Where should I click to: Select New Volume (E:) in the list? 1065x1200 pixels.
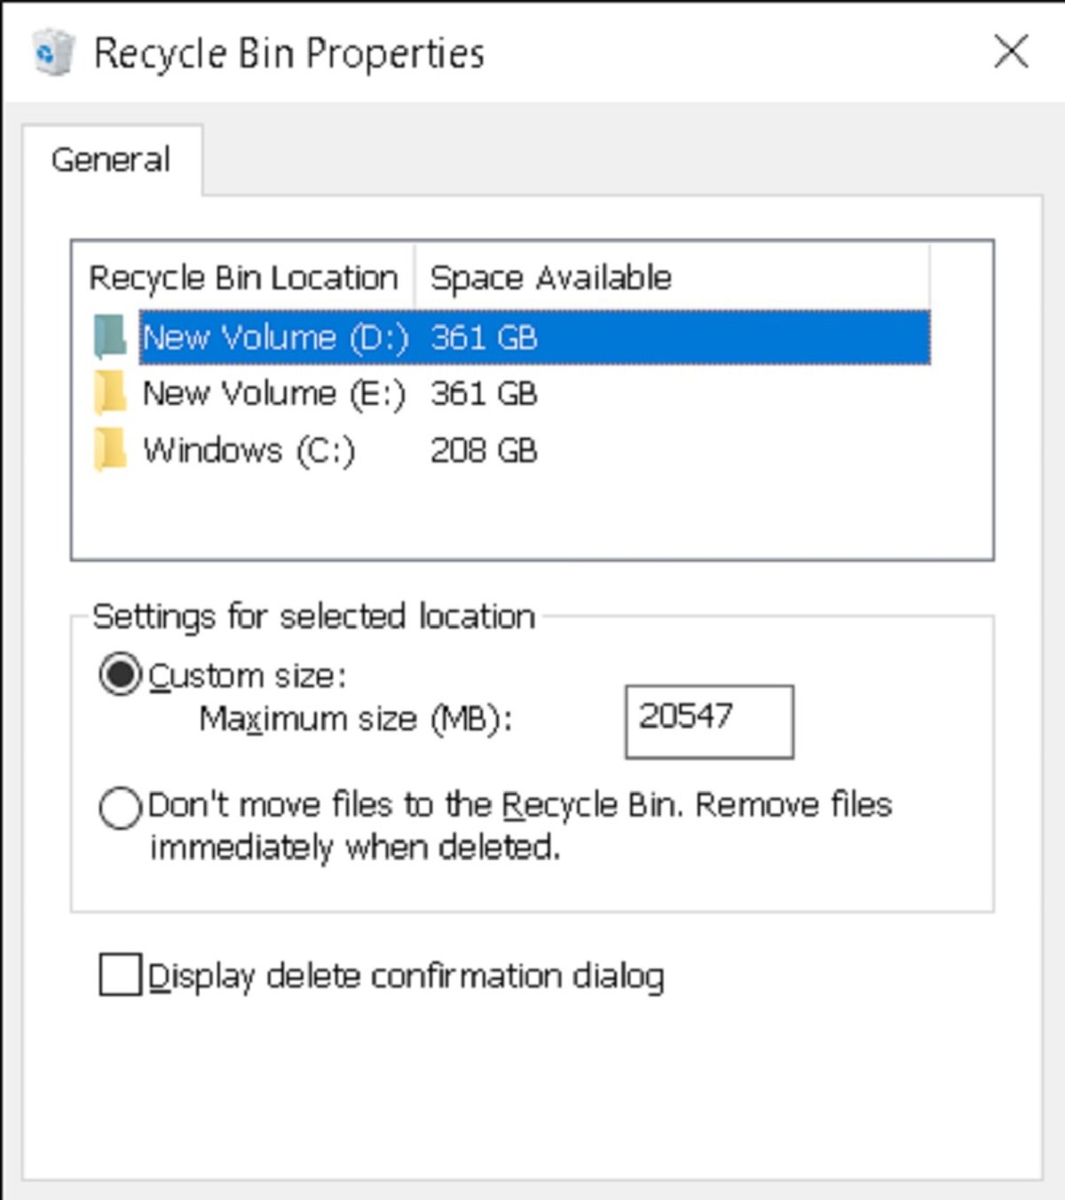tap(273, 393)
